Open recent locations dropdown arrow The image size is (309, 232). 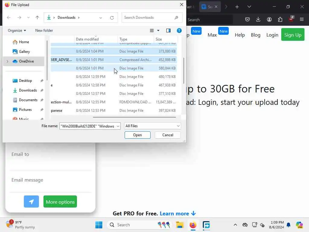click(x=28, y=18)
